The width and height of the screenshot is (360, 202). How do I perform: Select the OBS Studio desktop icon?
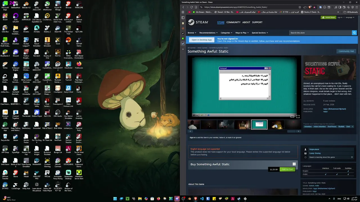[x=58, y=113]
